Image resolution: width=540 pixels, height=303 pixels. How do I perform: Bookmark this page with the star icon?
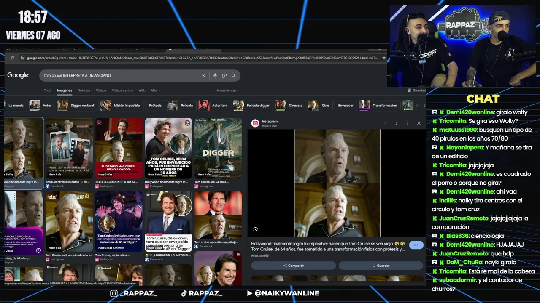pos(384,58)
